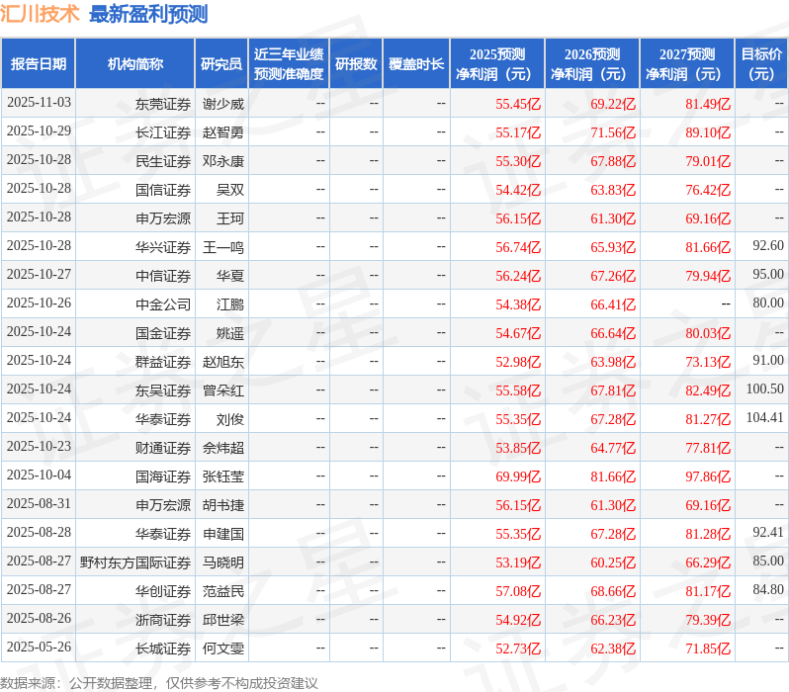Click the 57.08亿 forecast value
This screenshot has height=692, width=789.
point(518,592)
